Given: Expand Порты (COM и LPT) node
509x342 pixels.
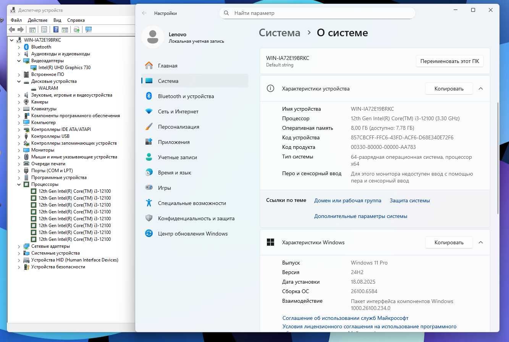Looking at the screenshot, I should coord(19,171).
